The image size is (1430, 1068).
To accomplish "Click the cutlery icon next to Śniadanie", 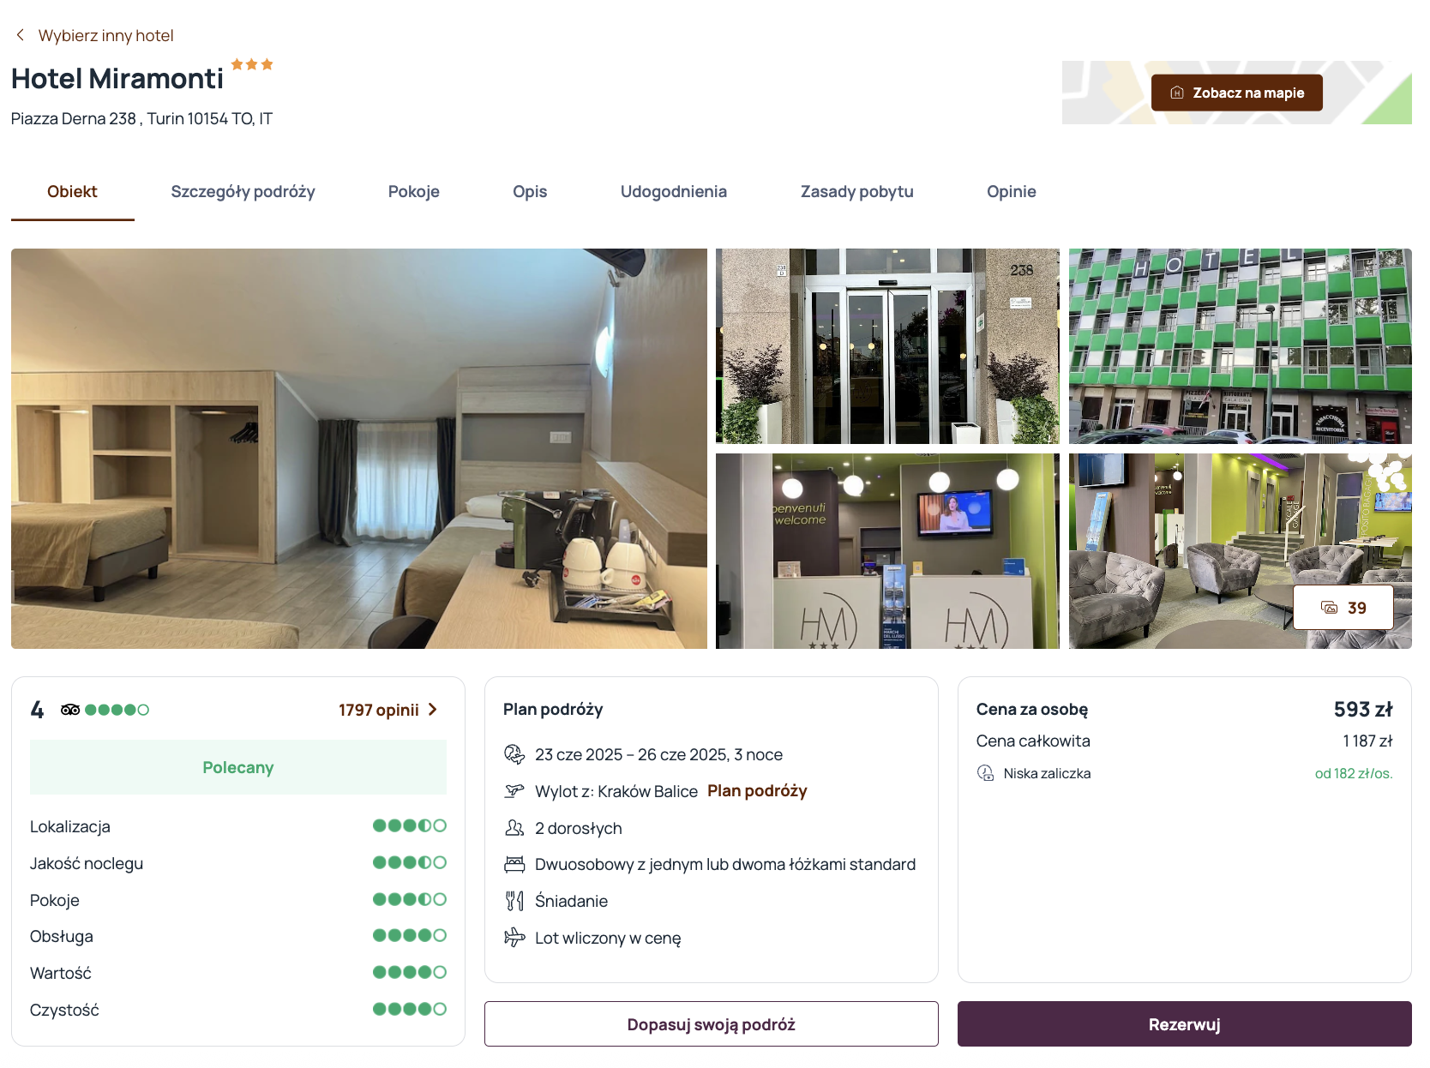I will coord(514,901).
